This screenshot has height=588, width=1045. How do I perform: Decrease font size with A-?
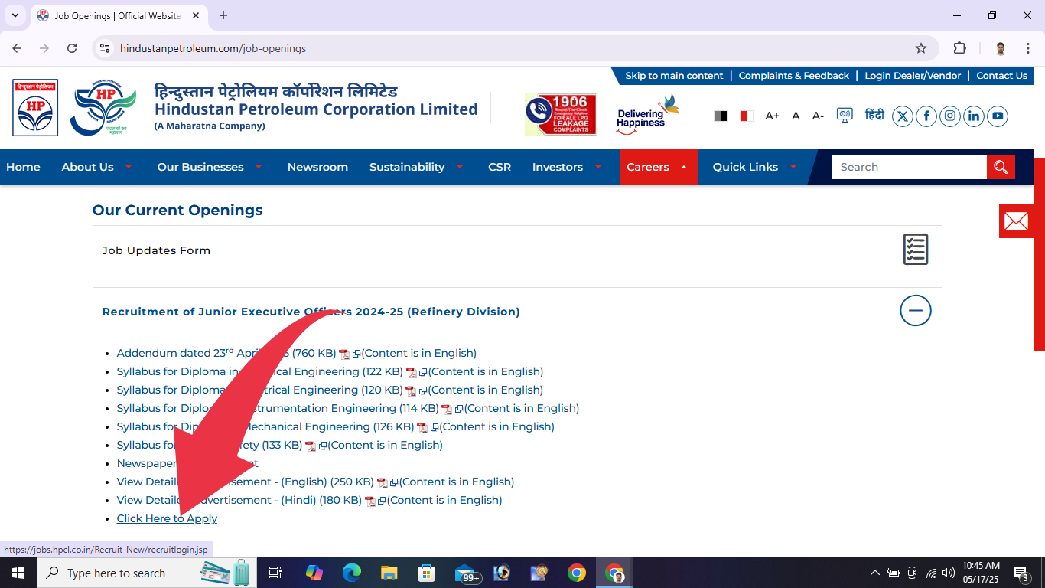pos(818,116)
